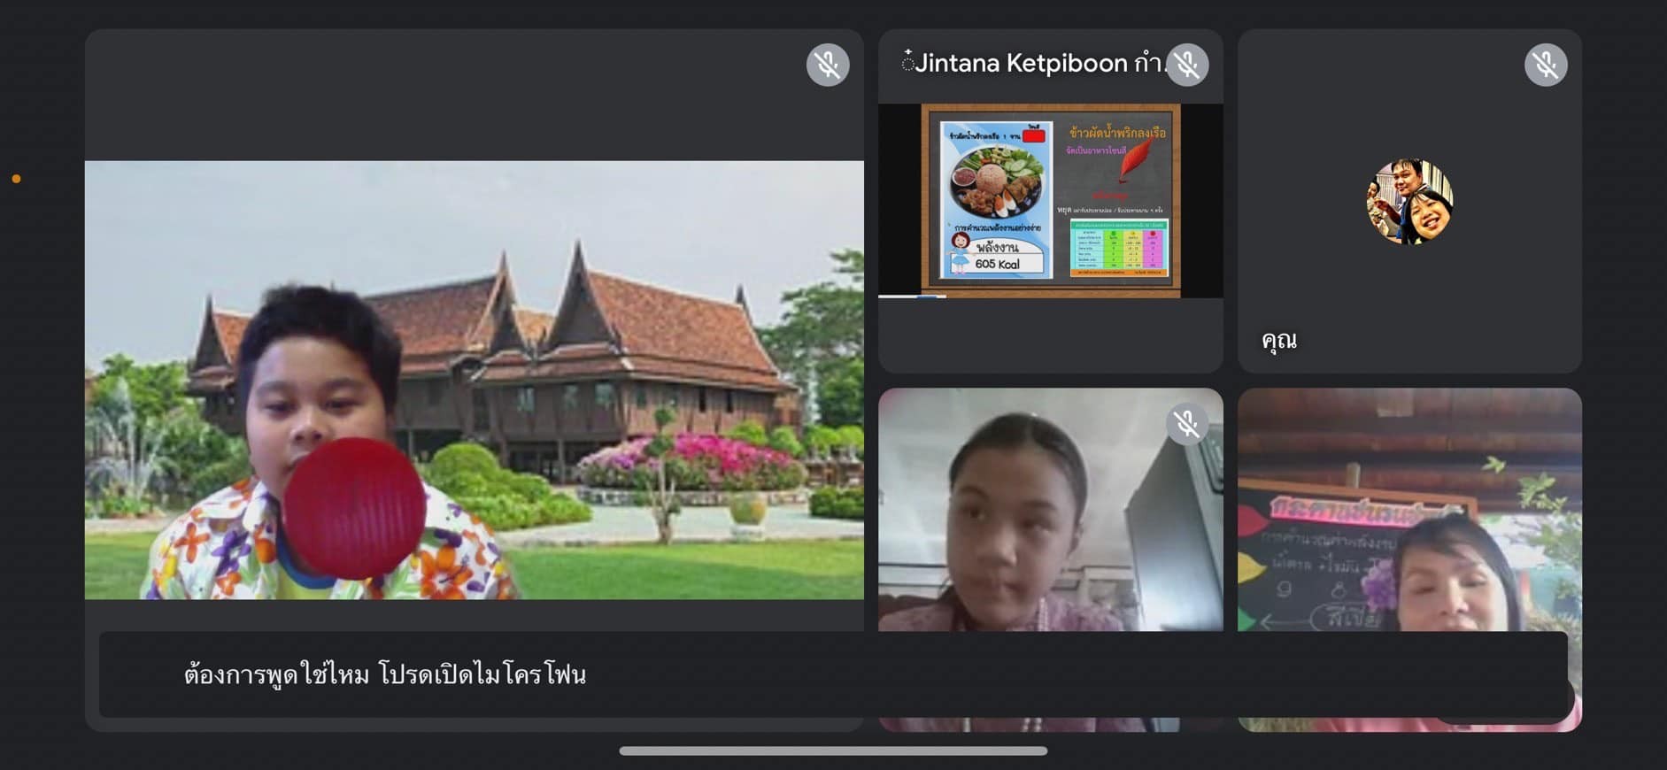
Task: Open Jintana Ketpiboon's shared presentation tile
Action: coord(1051,201)
